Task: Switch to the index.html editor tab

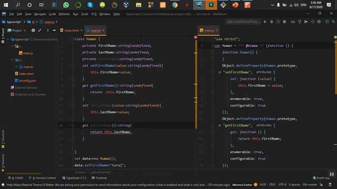Action: [72, 30]
